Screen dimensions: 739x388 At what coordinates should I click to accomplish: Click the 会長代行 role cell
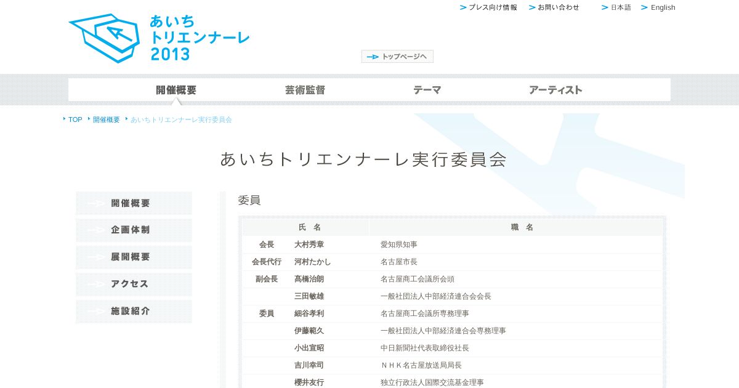tap(267, 262)
